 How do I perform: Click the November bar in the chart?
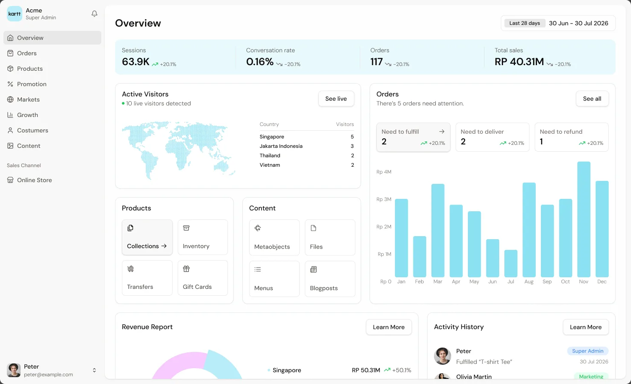[x=584, y=219]
